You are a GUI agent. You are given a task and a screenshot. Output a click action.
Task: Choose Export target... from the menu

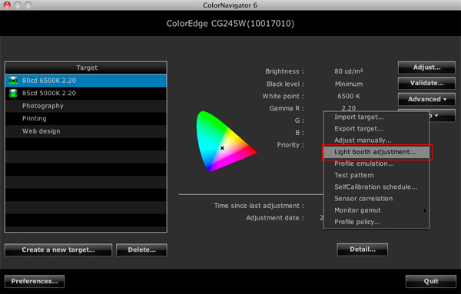coord(376,129)
